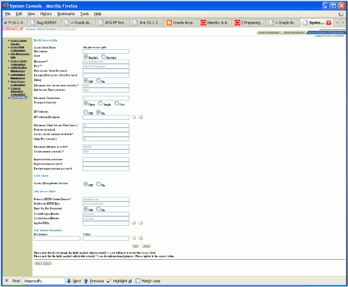Click the Firefox loading throbber icon
Viewport: 348px width, 287px height.
coord(341,14)
